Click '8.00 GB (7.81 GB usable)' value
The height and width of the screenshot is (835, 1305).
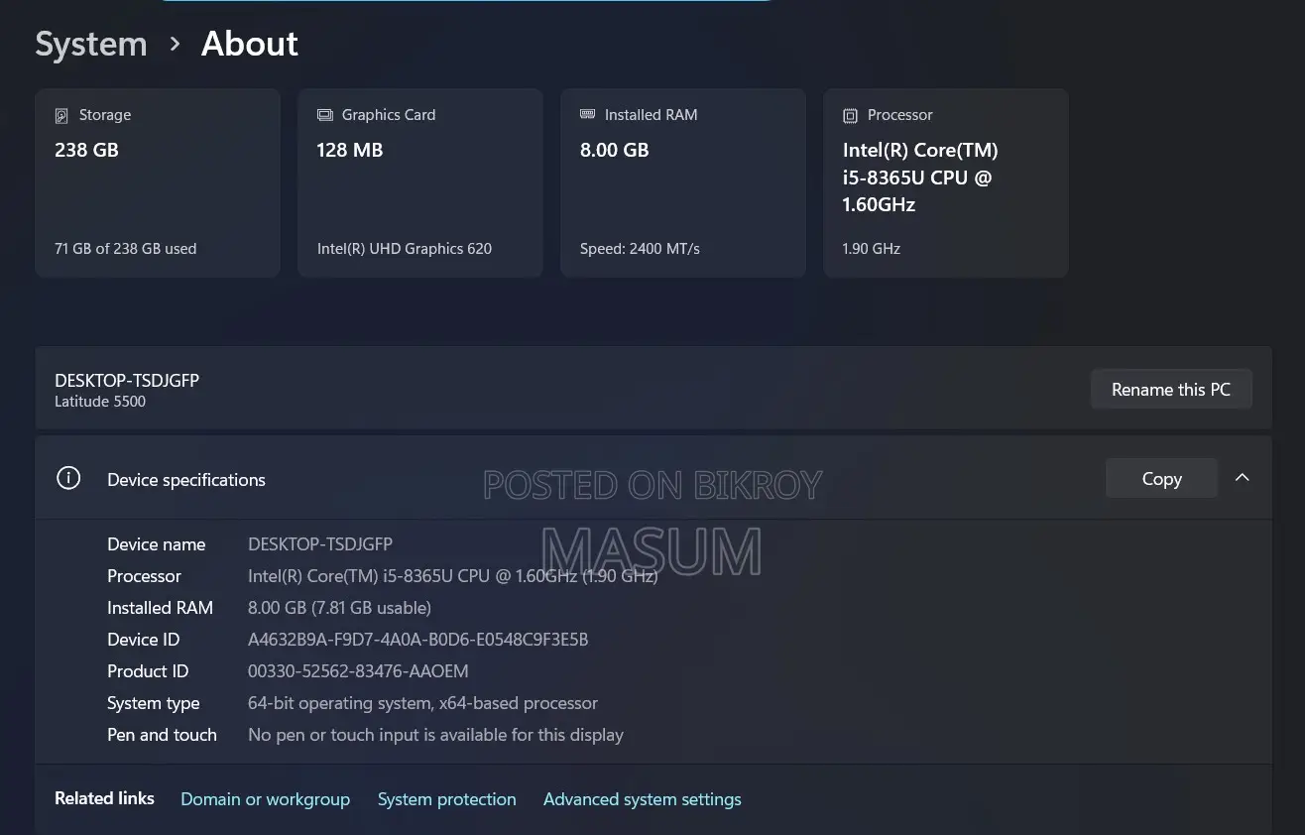point(339,608)
